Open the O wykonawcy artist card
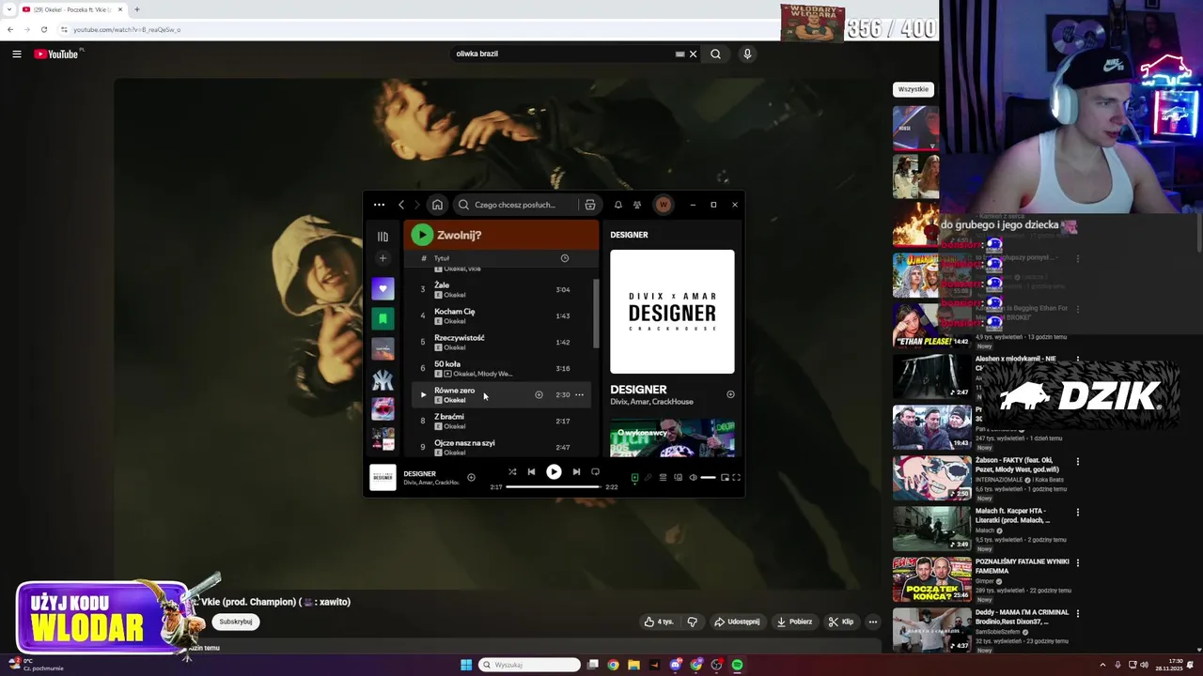This screenshot has height=676, width=1203. pyautogui.click(x=672, y=438)
